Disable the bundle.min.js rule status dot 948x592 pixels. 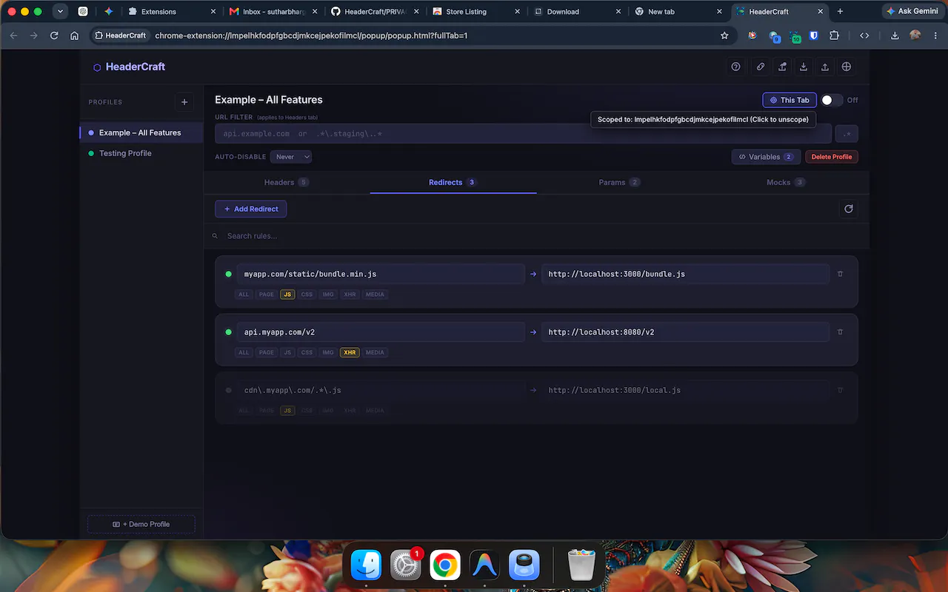pos(229,274)
